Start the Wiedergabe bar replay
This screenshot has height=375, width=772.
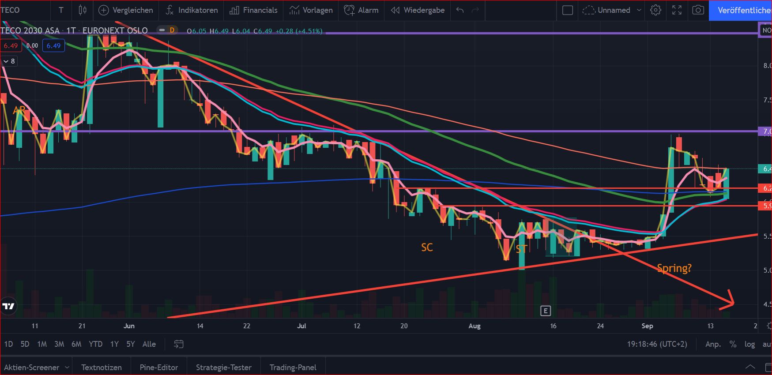click(x=418, y=10)
